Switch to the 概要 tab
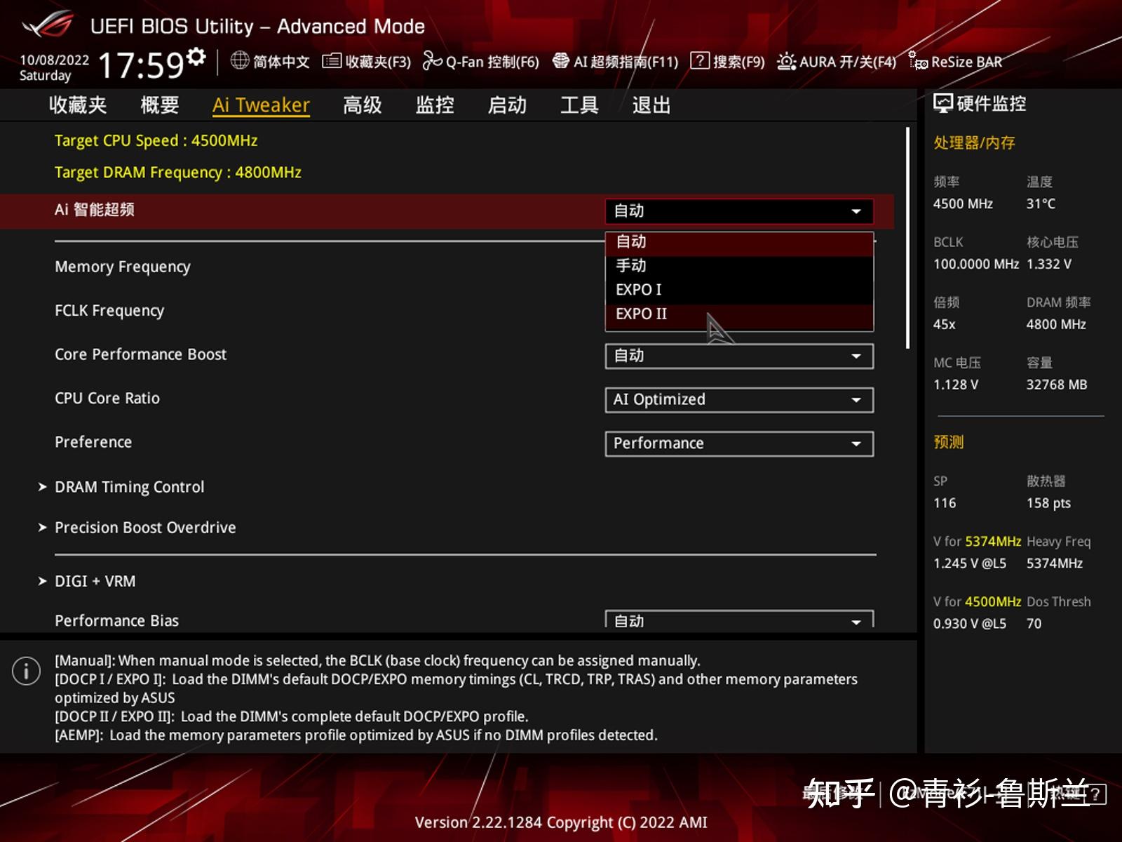This screenshot has width=1122, height=842. [x=160, y=105]
